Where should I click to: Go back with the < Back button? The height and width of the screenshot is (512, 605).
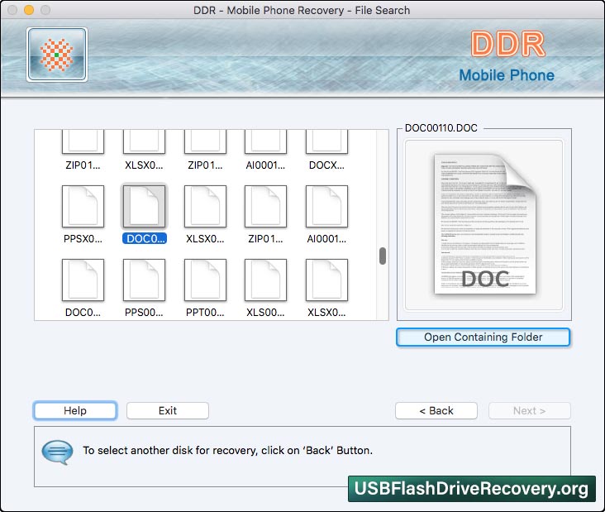pos(436,410)
